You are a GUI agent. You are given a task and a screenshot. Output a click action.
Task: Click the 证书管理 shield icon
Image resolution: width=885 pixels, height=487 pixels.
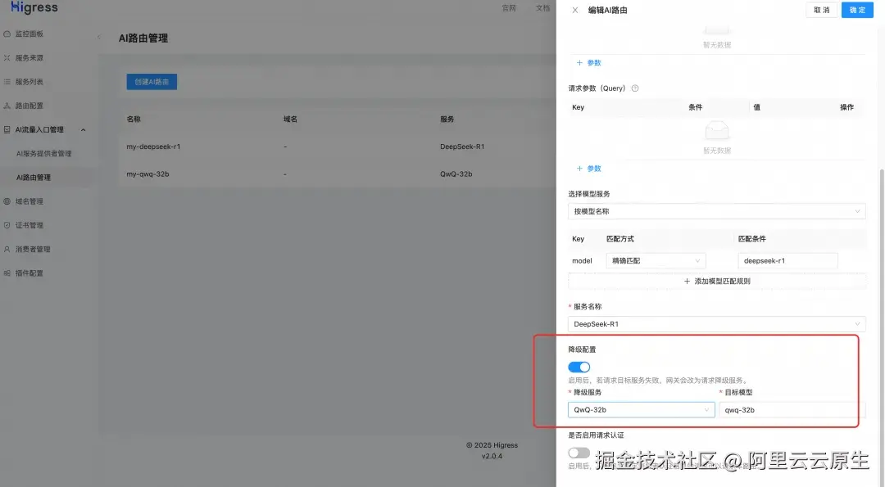click(x=7, y=225)
